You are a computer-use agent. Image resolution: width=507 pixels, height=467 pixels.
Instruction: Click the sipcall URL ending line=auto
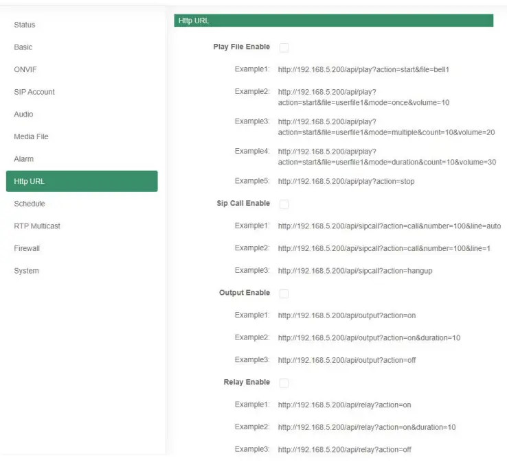click(390, 226)
